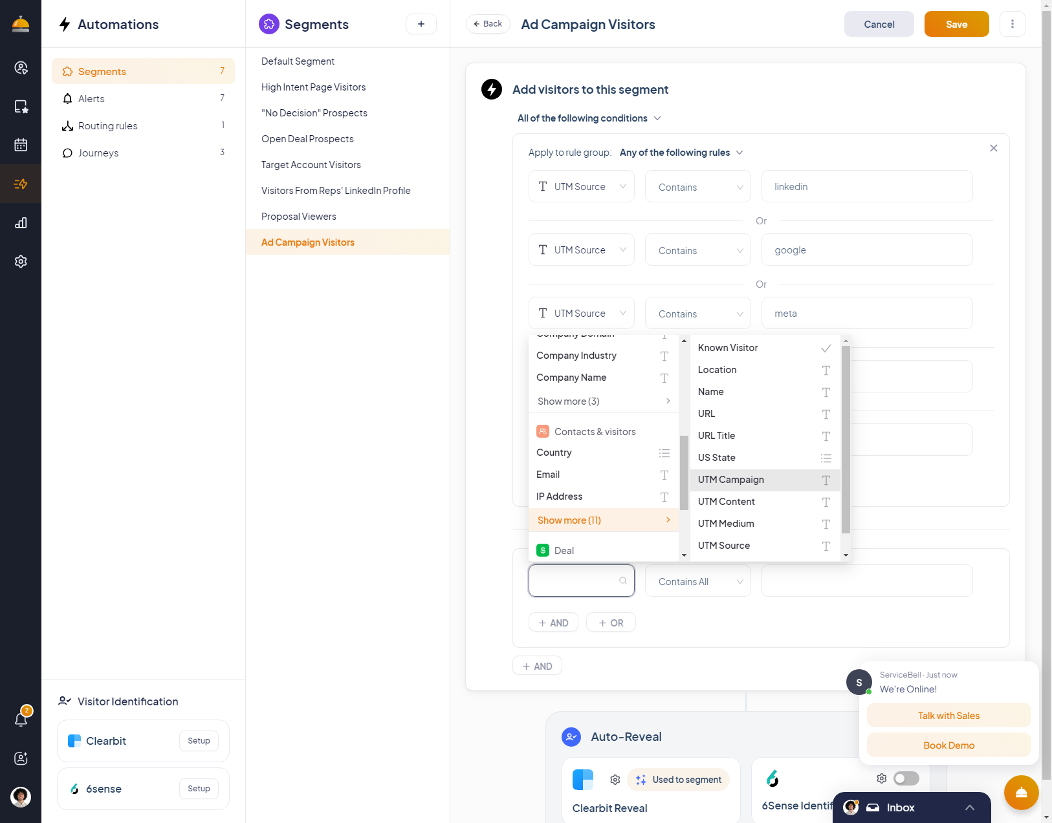Open 6Sense Identify settings gear

[881, 778]
